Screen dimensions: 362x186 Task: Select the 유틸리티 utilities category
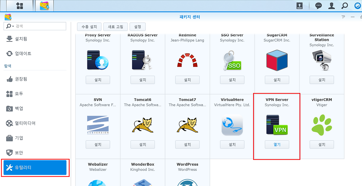(x=35, y=168)
